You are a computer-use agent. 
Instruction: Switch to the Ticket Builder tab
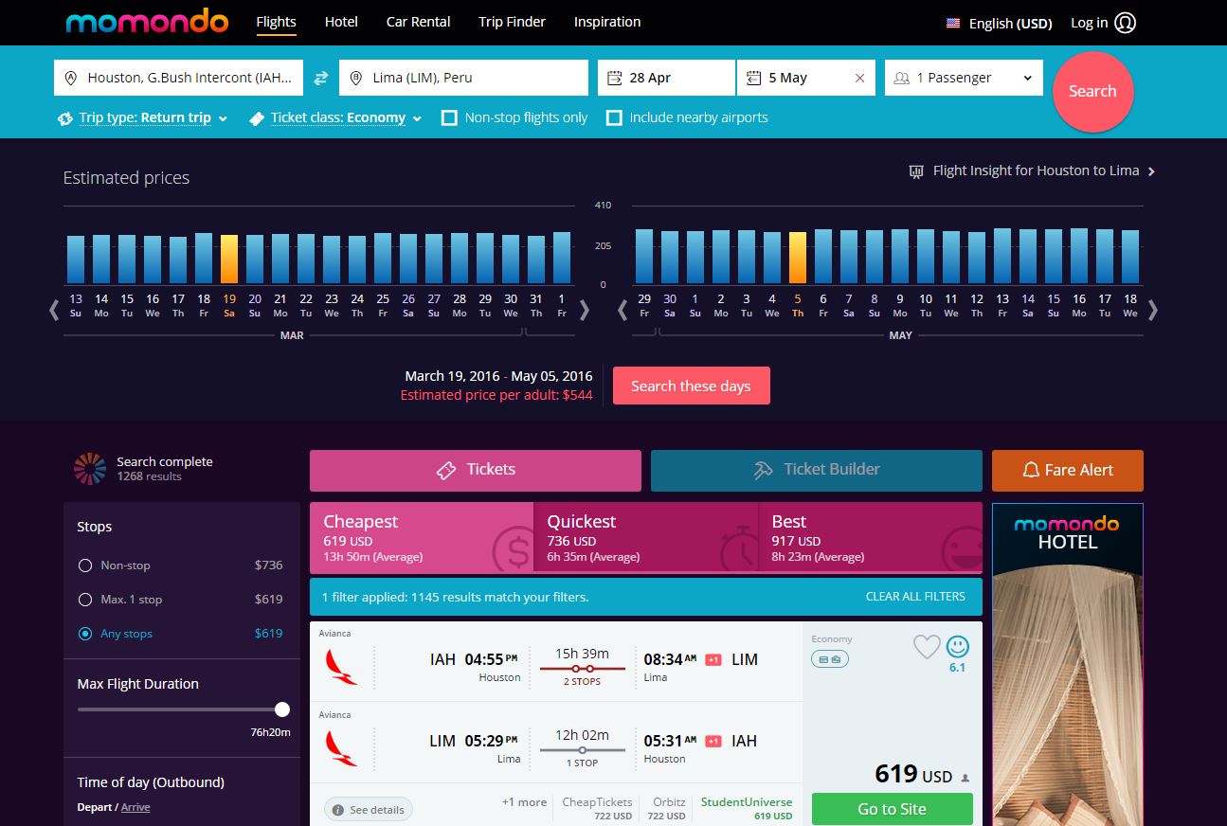click(815, 469)
